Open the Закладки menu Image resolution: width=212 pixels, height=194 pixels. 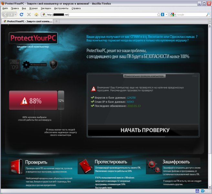pos(46,8)
